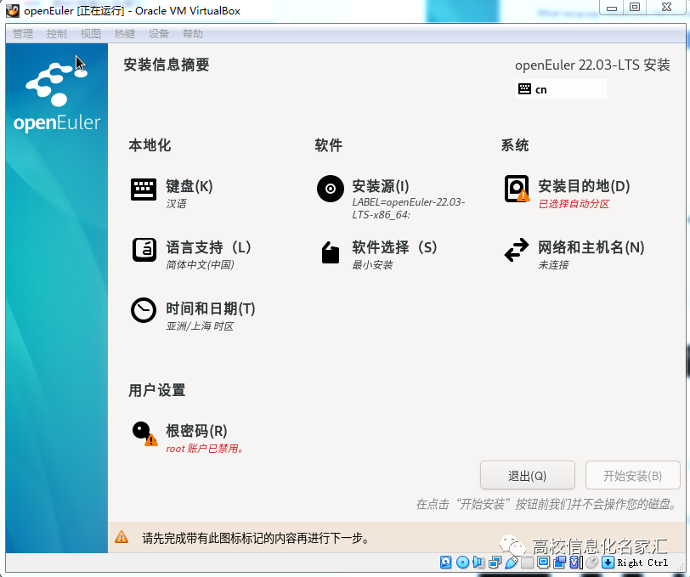Click the warning triangle in bottom notification bar
This screenshot has width=690, height=577.
click(x=122, y=538)
